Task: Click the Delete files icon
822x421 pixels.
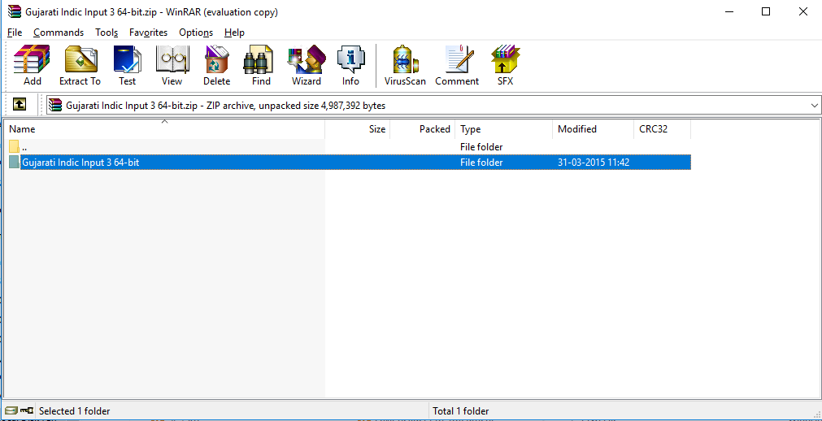Action: pyautogui.click(x=216, y=65)
